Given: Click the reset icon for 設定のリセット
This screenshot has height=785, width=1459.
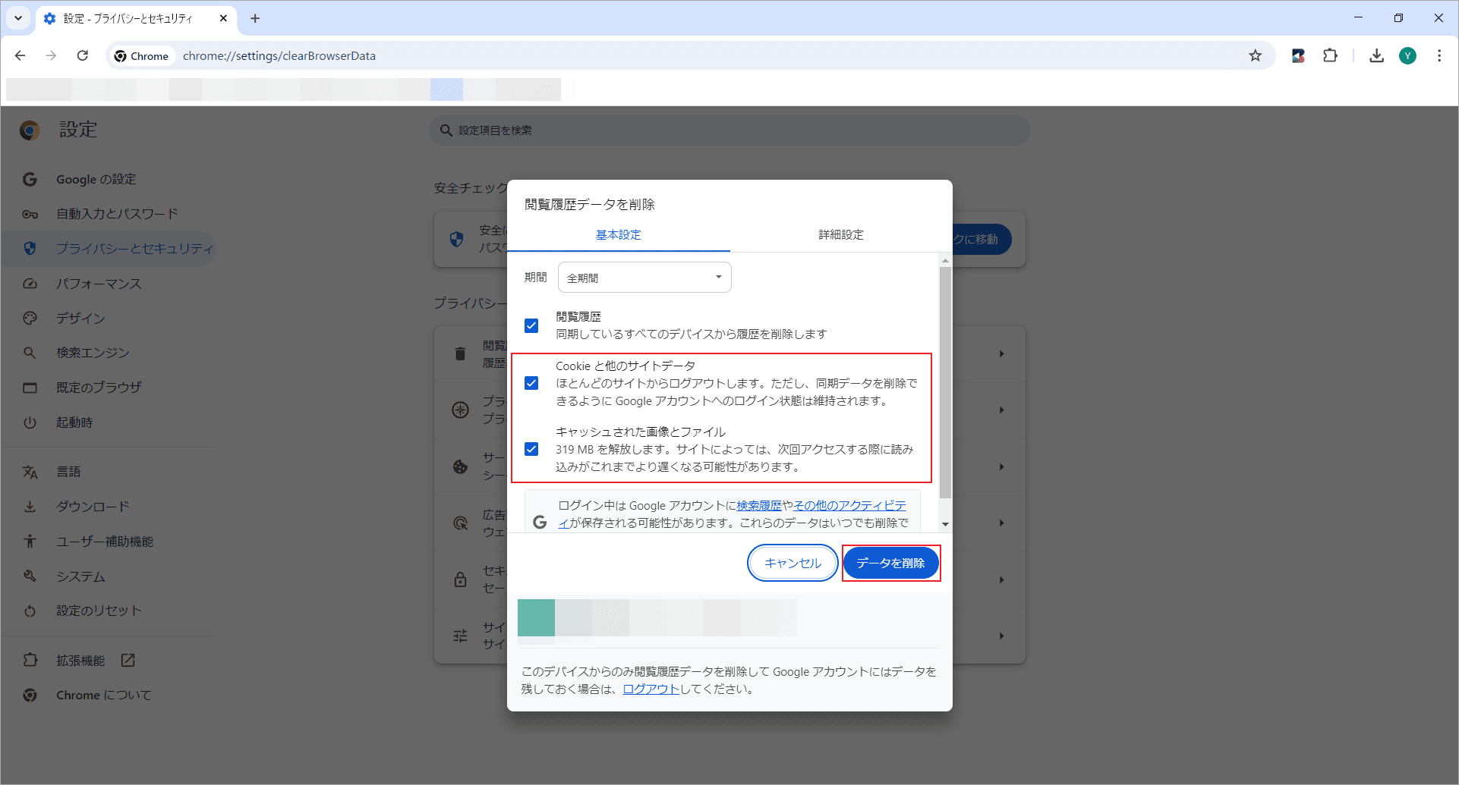Looking at the screenshot, I should click(x=30, y=611).
